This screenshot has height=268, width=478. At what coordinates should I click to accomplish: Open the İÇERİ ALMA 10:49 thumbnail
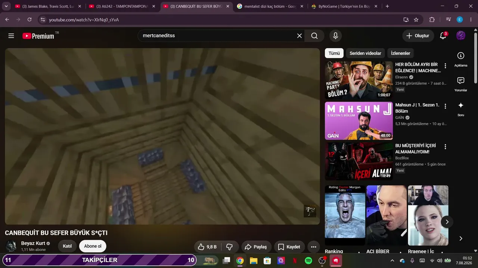358,161
